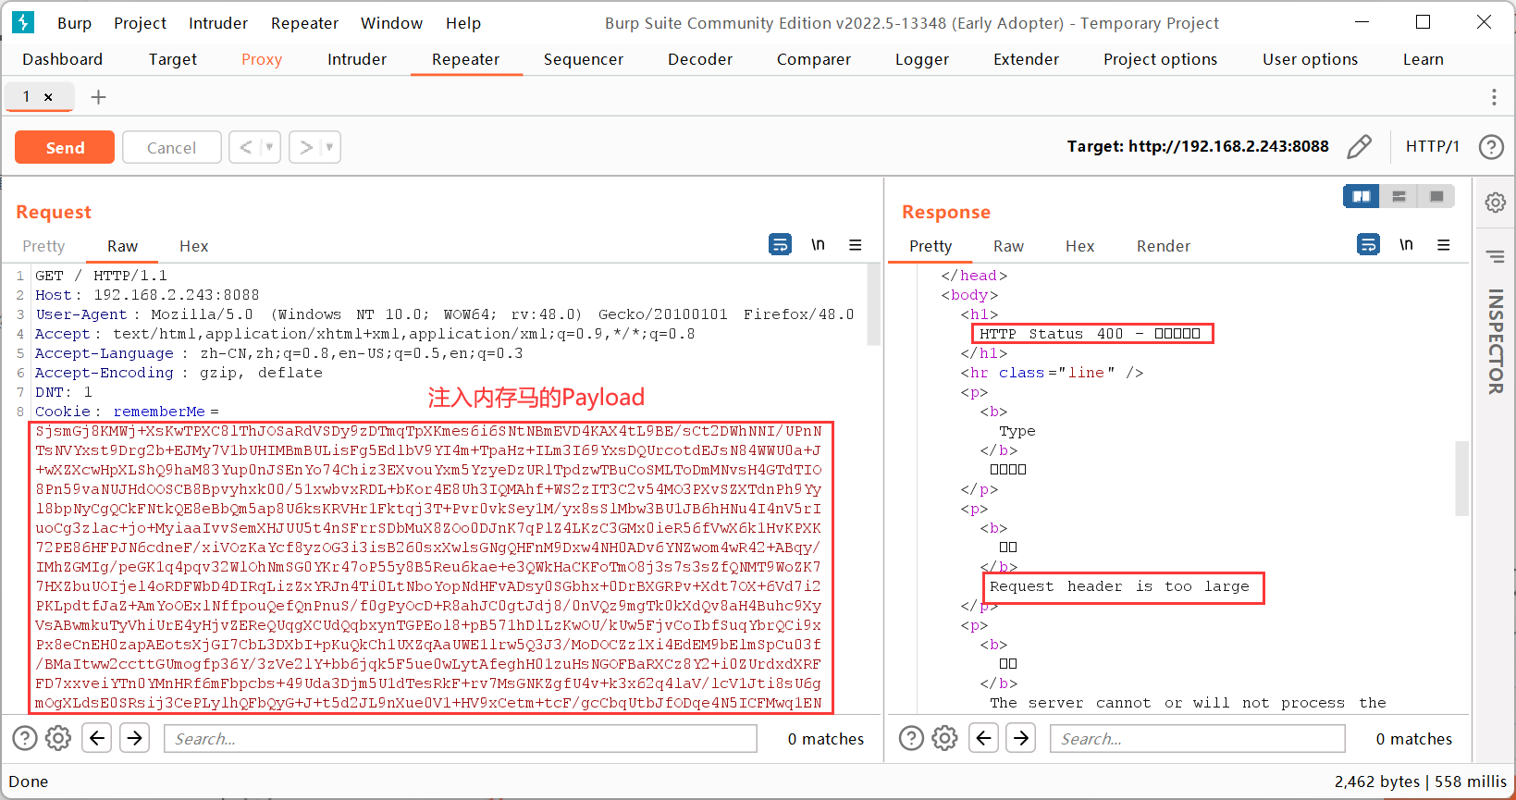
Task: Open Repeater help question mark icon
Action: click(1490, 147)
